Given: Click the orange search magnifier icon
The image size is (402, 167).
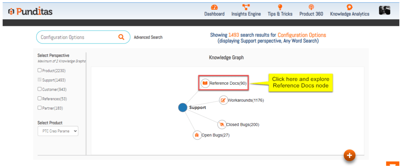Looking at the screenshot, I should pos(121,37).
